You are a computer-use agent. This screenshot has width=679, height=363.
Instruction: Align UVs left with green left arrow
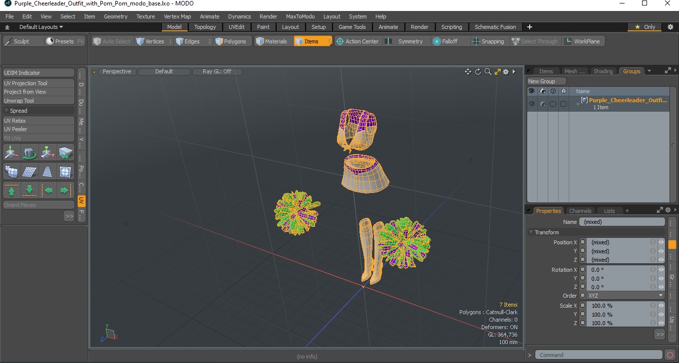(47, 190)
